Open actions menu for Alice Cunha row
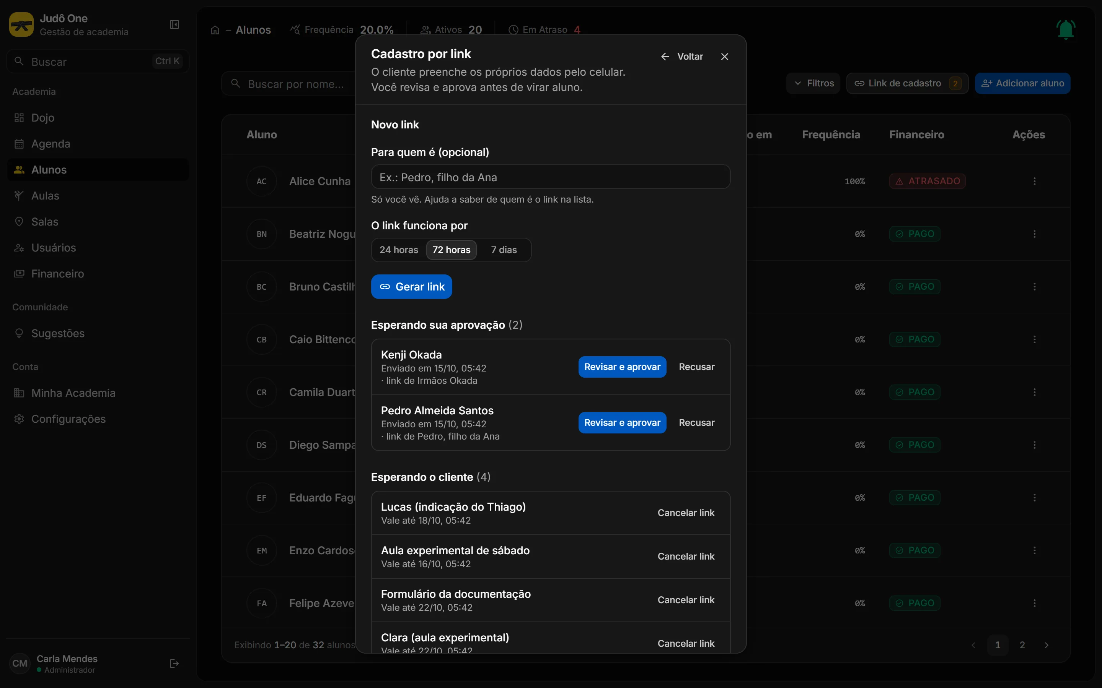This screenshot has width=1102, height=688. coord(1035,181)
